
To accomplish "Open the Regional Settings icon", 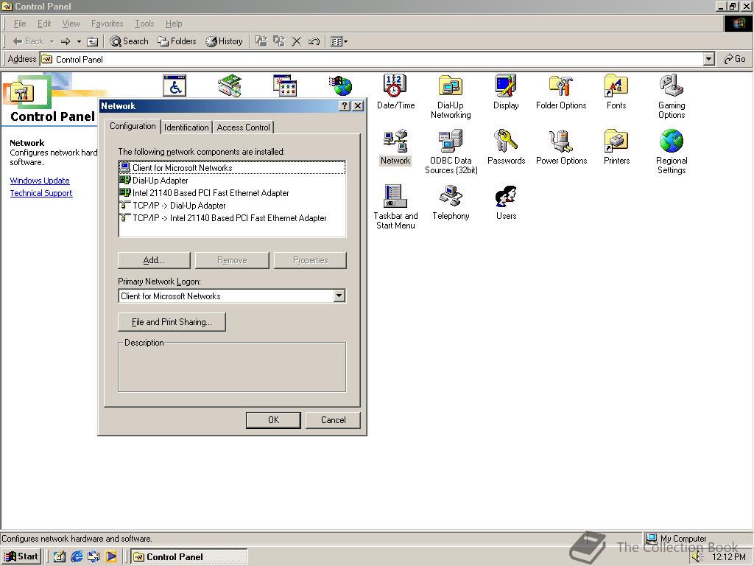I will coord(672,152).
